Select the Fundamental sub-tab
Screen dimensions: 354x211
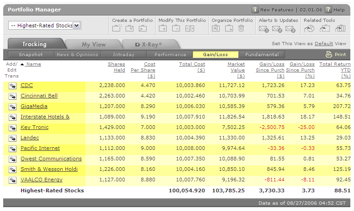click(x=262, y=55)
